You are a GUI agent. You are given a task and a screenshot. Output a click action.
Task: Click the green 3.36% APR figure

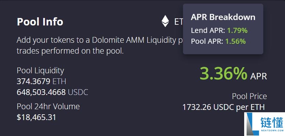223,73
